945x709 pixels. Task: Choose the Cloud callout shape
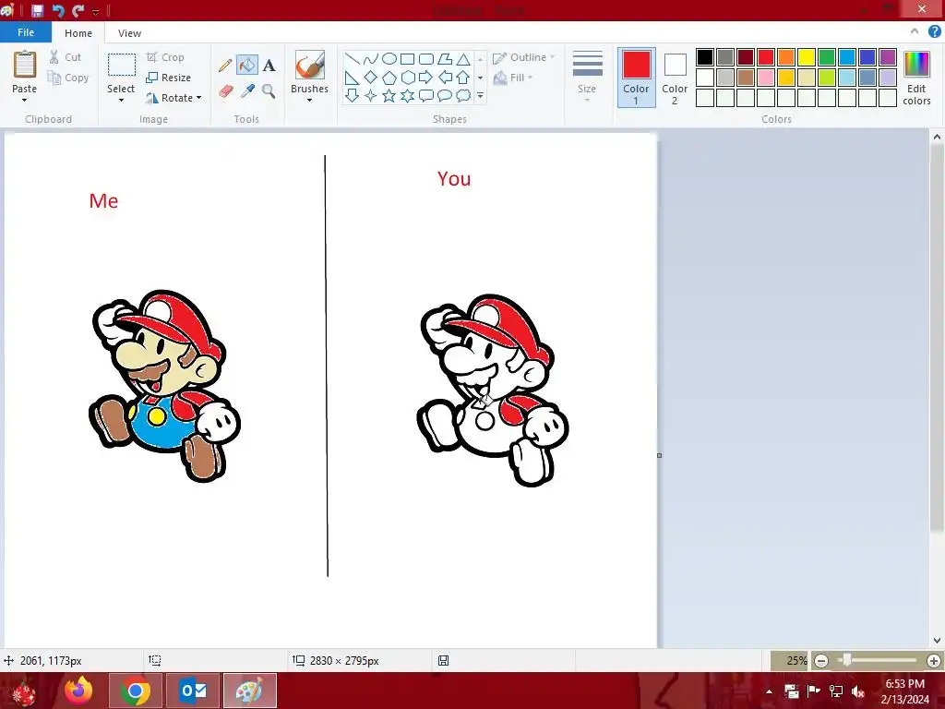[x=463, y=96]
